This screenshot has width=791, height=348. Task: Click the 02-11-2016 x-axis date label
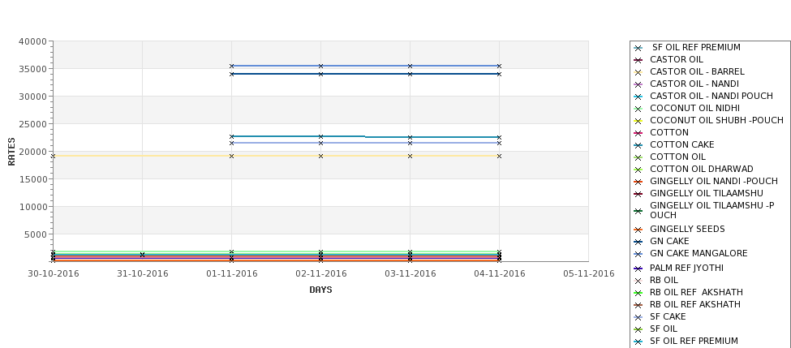[320, 274]
